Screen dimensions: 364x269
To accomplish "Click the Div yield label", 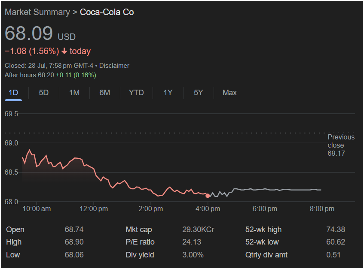I will click(x=140, y=255).
